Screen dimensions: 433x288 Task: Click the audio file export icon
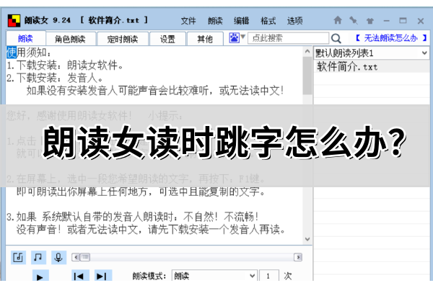(18, 258)
